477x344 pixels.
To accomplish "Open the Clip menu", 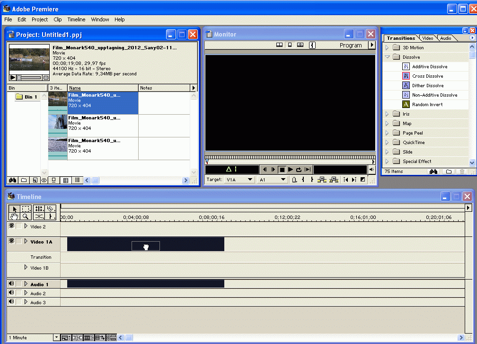I will [58, 19].
